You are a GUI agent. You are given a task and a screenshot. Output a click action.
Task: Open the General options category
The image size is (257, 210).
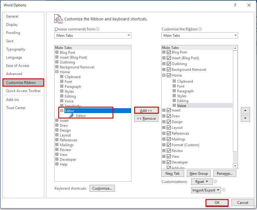coord(12,16)
